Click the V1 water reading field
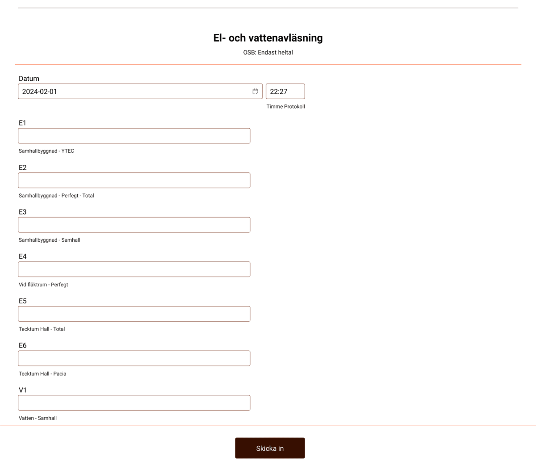Screen dimensions: 536x474 tap(134, 403)
